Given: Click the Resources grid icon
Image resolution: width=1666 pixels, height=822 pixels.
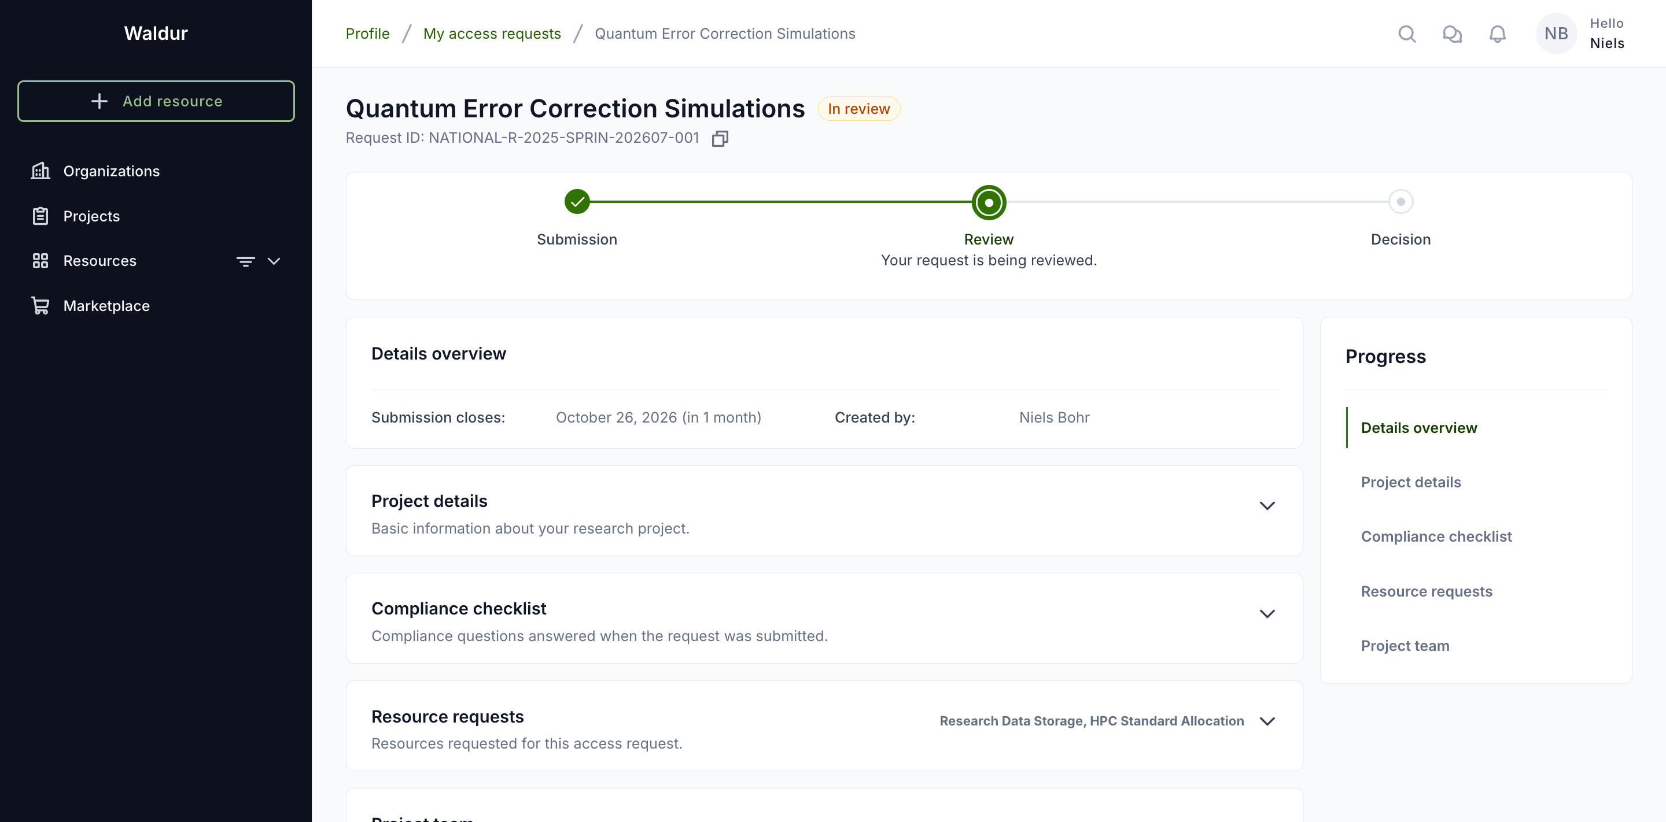Looking at the screenshot, I should 40,261.
